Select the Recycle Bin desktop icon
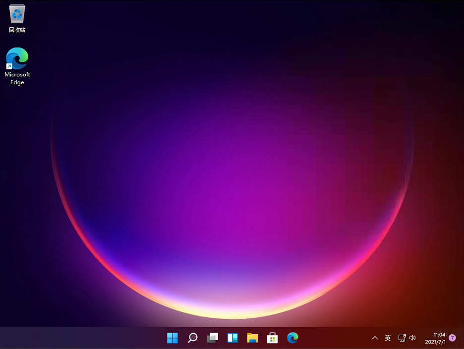The image size is (464, 349). [x=17, y=14]
